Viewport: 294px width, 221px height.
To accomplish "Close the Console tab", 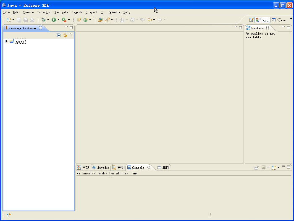I will 149,167.
